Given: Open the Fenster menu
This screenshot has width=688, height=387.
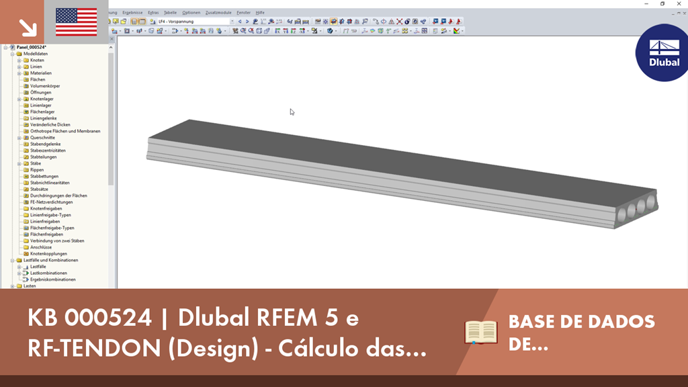Looking at the screenshot, I should (x=243, y=13).
